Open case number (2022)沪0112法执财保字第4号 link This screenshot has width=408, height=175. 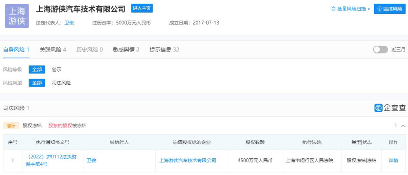tap(51, 160)
